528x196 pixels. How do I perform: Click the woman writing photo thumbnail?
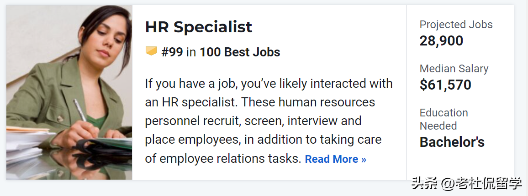[x=69, y=92]
